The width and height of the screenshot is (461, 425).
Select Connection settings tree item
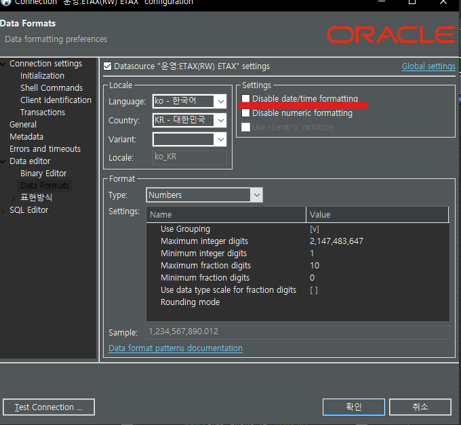(45, 64)
